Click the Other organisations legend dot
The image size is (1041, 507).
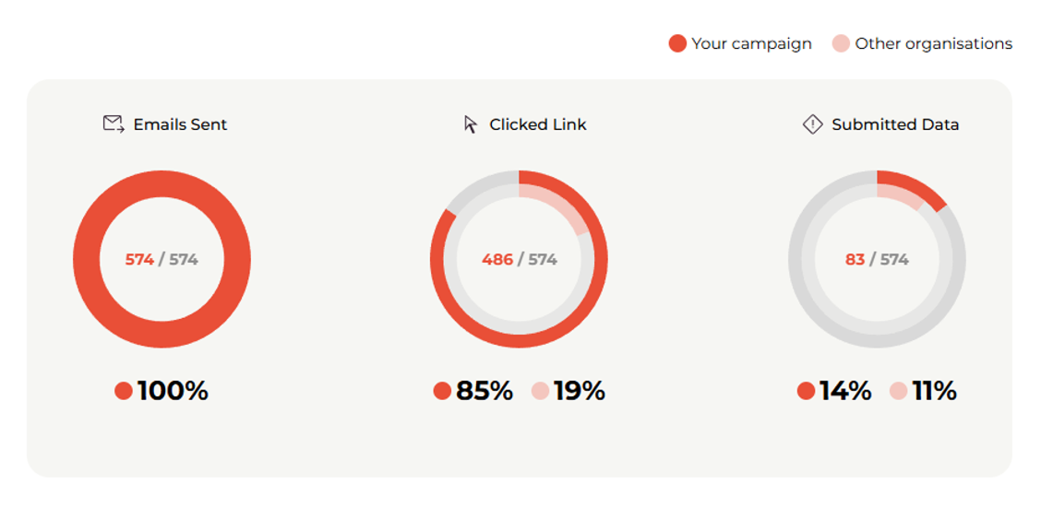[841, 44]
